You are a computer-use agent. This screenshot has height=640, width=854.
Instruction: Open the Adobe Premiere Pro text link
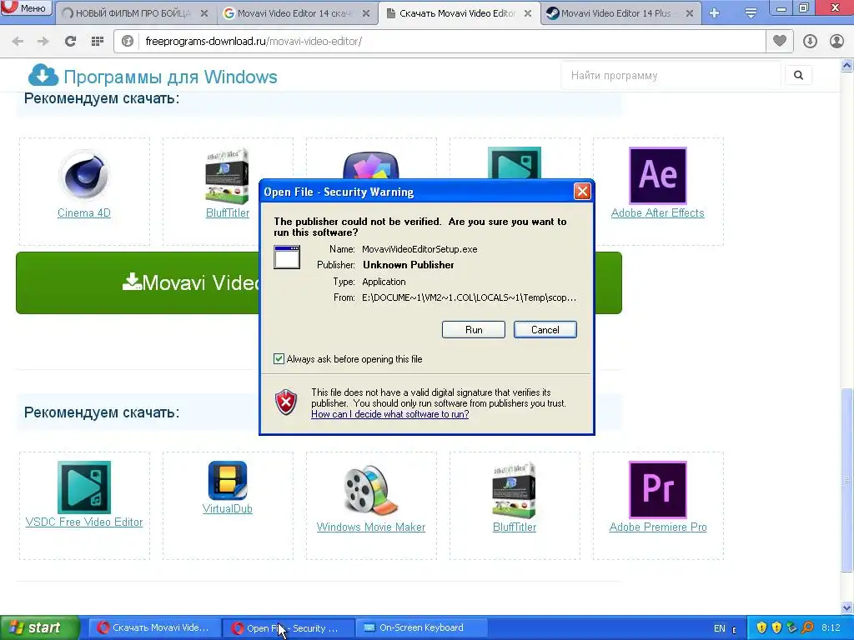(658, 527)
